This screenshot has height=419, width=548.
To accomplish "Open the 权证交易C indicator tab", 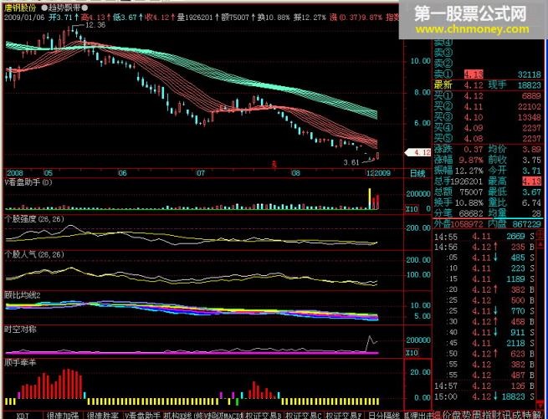I will (x=304, y=416).
